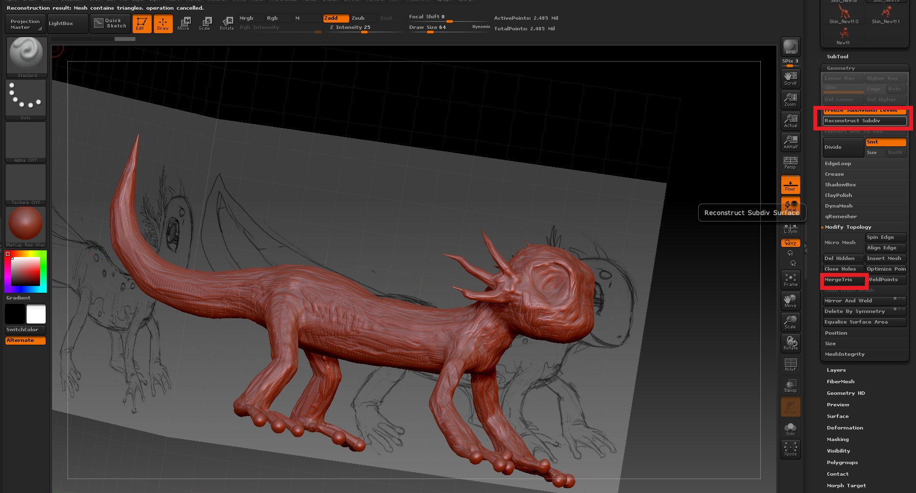The width and height of the screenshot is (916, 493).
Task: Expand the DynaMesh section
Action: (x=838, y=206)
